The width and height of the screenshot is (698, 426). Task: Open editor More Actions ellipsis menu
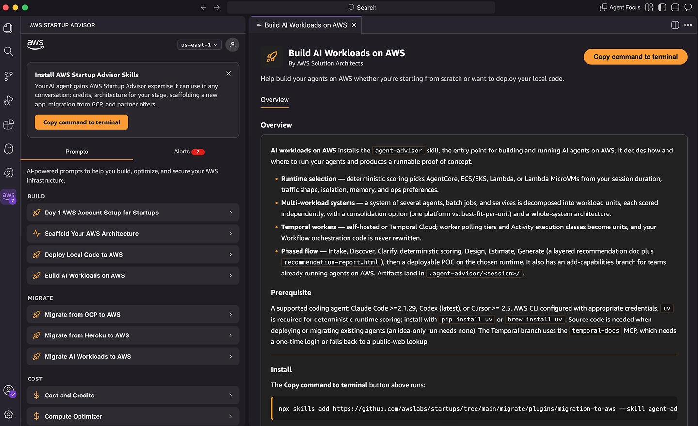coord(688,25)
